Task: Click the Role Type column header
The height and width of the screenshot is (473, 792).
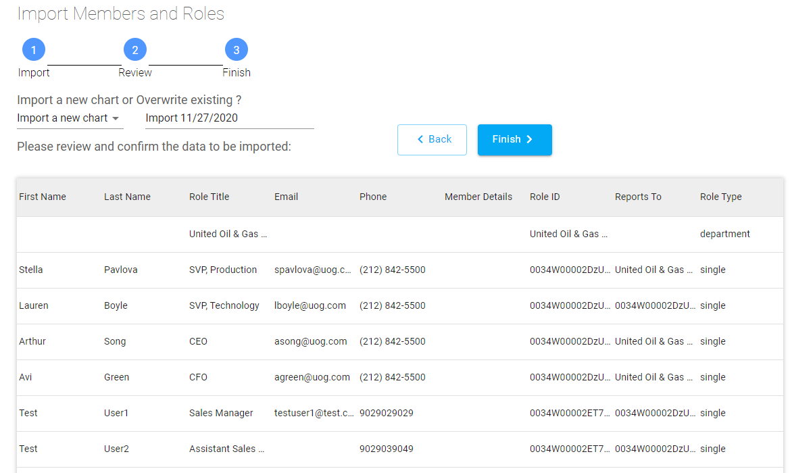Action: (x=720, y=197)
